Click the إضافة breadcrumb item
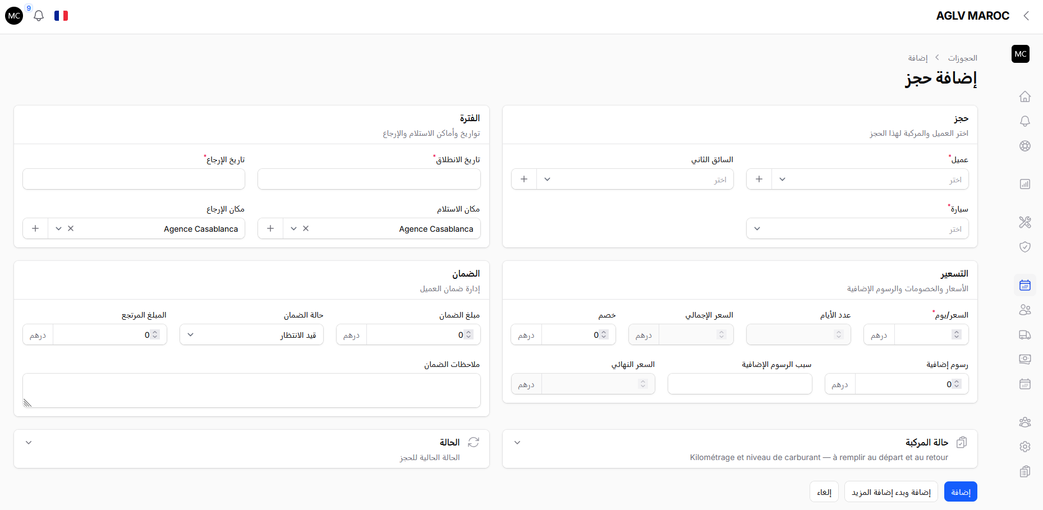Image resolution: width=1043 pixels, height=510 pixels. tap(918, 58)
